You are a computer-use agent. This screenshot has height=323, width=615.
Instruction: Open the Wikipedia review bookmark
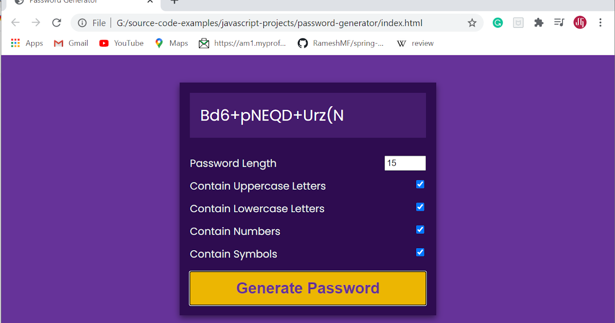tap(415, 43)
